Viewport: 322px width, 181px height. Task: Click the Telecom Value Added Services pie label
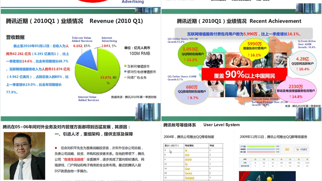click(x=82, y=39)
